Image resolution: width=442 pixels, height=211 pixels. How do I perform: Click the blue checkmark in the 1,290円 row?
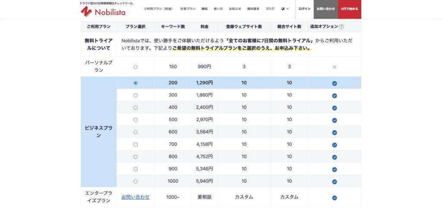click(x=335, y=83)
